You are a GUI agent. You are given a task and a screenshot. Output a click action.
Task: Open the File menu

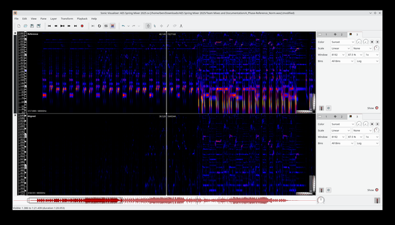16,19
